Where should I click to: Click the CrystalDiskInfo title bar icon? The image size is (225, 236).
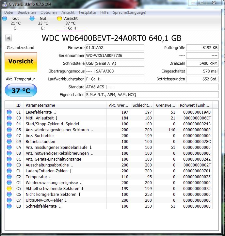point(4,4)
